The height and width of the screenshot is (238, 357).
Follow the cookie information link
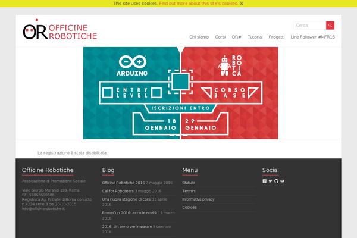(x=198, y=4)
